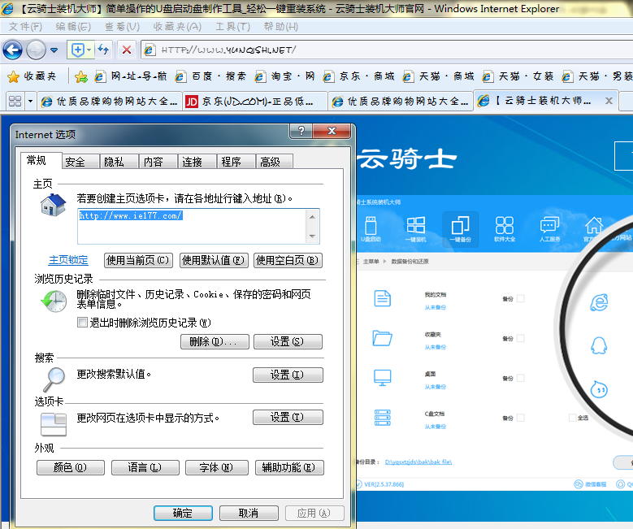Open the 天猫·女装 favorites link
Viewport: 633px width, 529px height.
pos(518,76)
